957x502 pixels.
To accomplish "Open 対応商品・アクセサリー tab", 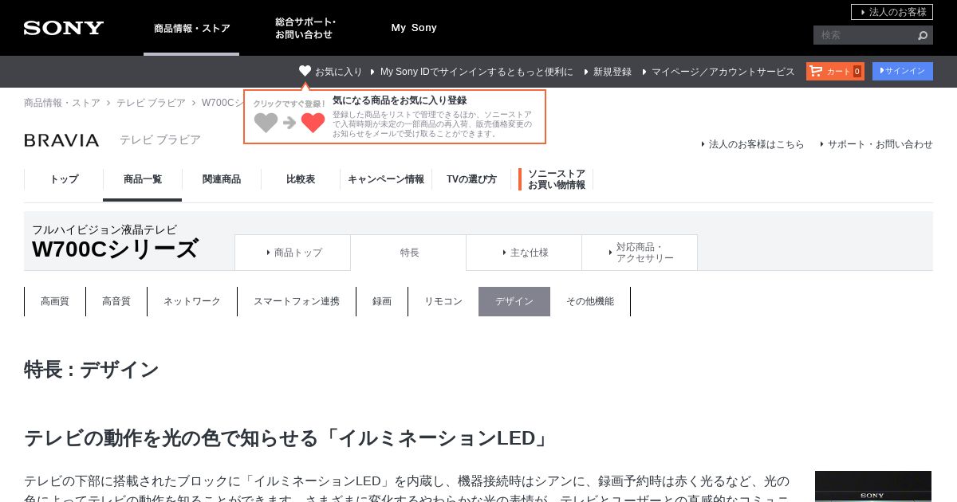I will [640, 253].
